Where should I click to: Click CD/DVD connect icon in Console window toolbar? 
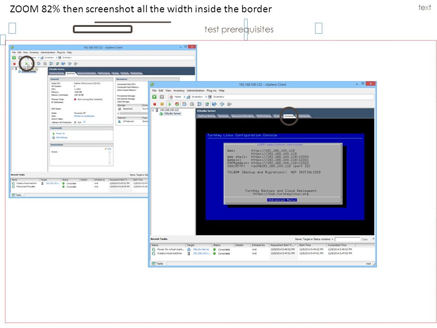point(222,104)
